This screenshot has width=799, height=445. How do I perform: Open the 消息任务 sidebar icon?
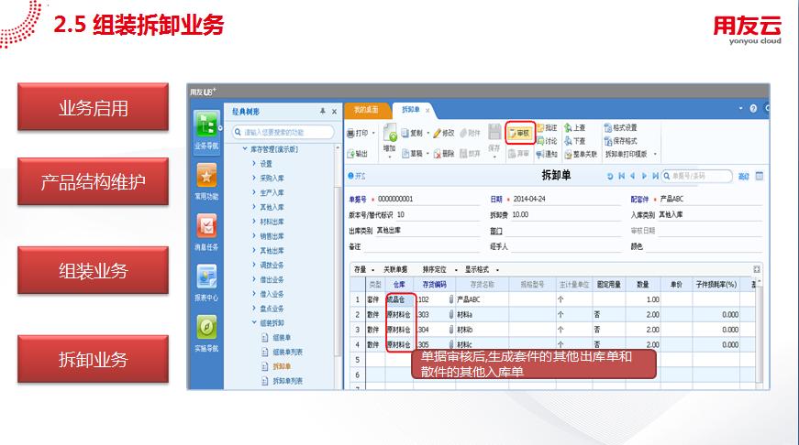pos(206,226)
